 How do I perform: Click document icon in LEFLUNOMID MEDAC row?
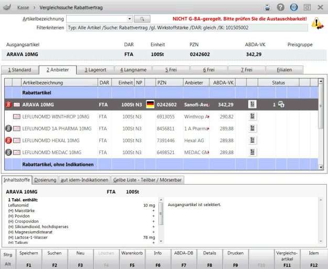coord(252,152)
